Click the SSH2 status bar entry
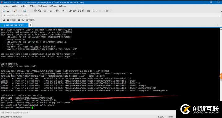The image size is (222, 118). (x=161, y=117)
